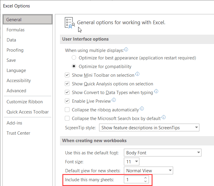Disable Show Quick Analysis options checkbox
The width and height of the screenshot is (214, 186).
click(x=67, y=84)
